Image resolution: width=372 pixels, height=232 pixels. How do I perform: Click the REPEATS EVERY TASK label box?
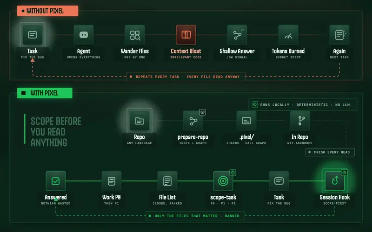(x=186, y=77)
